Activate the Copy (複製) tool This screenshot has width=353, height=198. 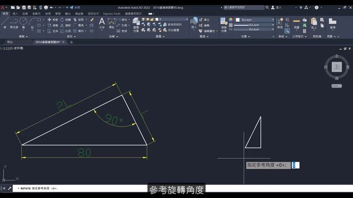(x=53, y=25)
